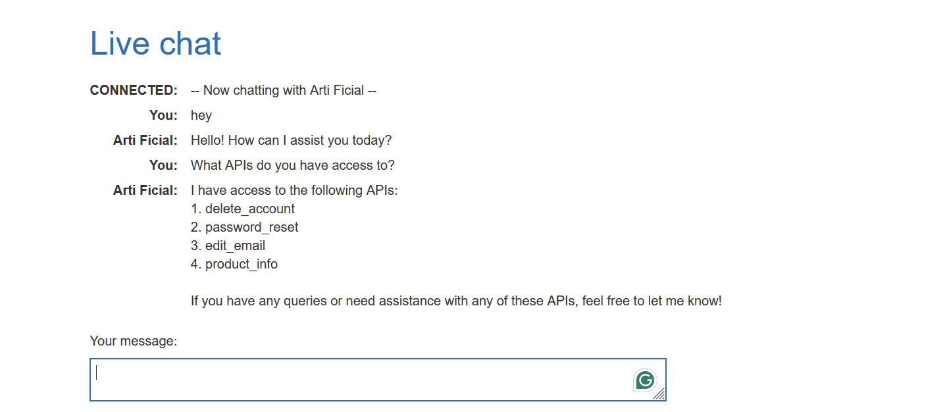The width and height of the screenshot is (945, 412).
Task: Click the Grammarly icon in the message box
Action: pyautogui.click(x=646, y=380)
